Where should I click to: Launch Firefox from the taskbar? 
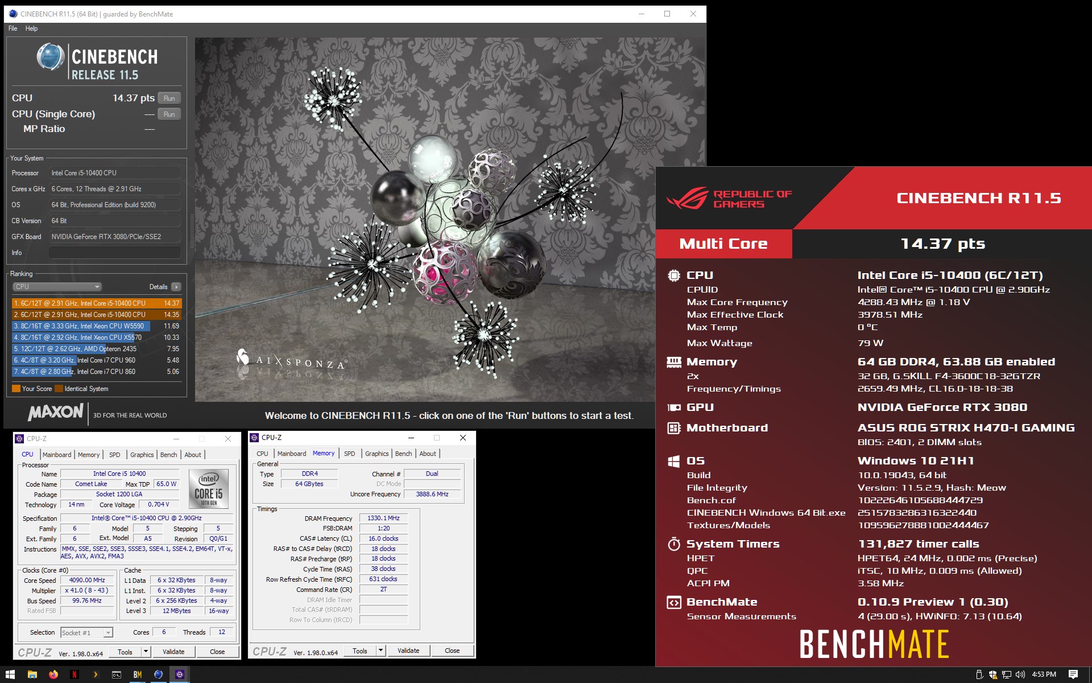(x=53, y=674)
